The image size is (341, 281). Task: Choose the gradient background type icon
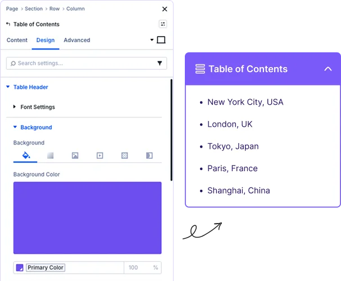50,155
